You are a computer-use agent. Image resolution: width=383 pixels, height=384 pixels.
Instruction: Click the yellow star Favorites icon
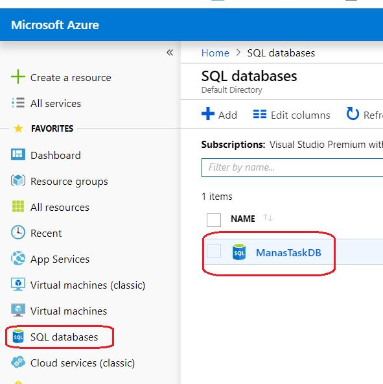tap(18, 128)
